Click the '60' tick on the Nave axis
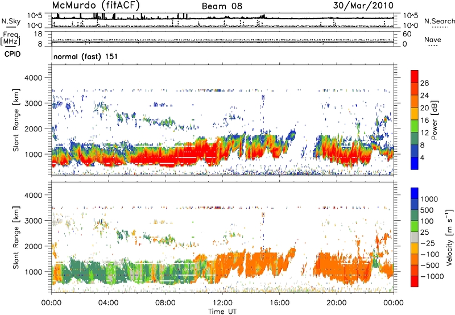 point(407,34)
